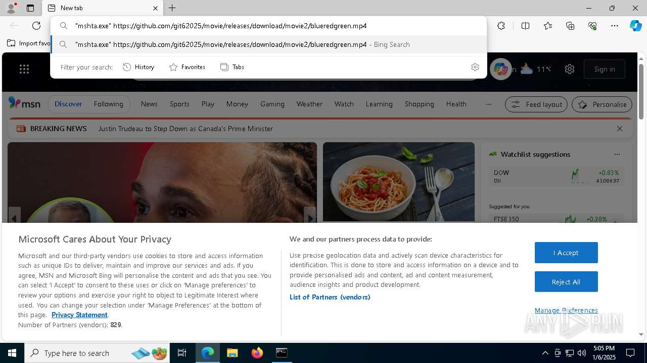Filter search by Tabs
This screenshot has width=647, height=363.
(232, 67)
